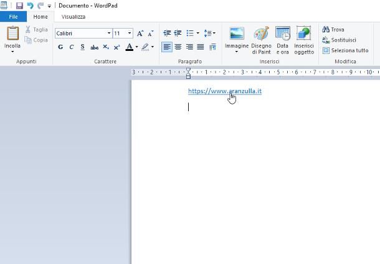This screenshot has height=264, width=380.
Task: Decrease font size with the shrink button
Action: click(x=151, y=34)
